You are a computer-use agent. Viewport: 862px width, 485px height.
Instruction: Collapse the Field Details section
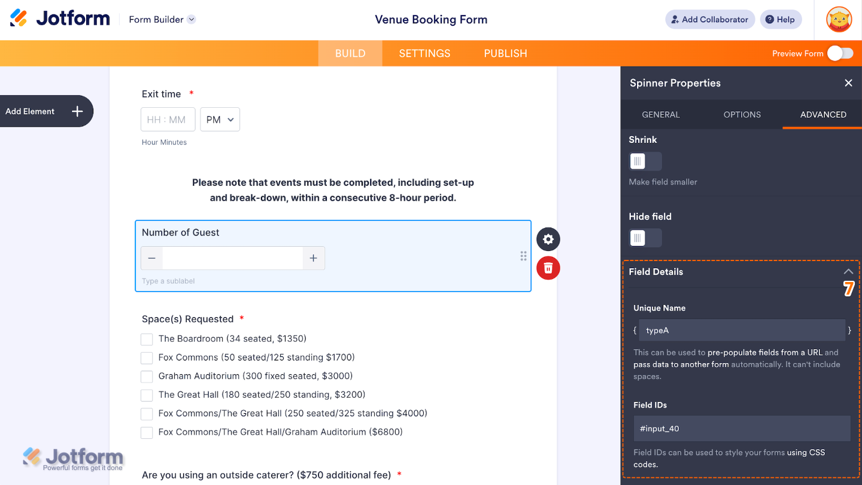(848, 272)
